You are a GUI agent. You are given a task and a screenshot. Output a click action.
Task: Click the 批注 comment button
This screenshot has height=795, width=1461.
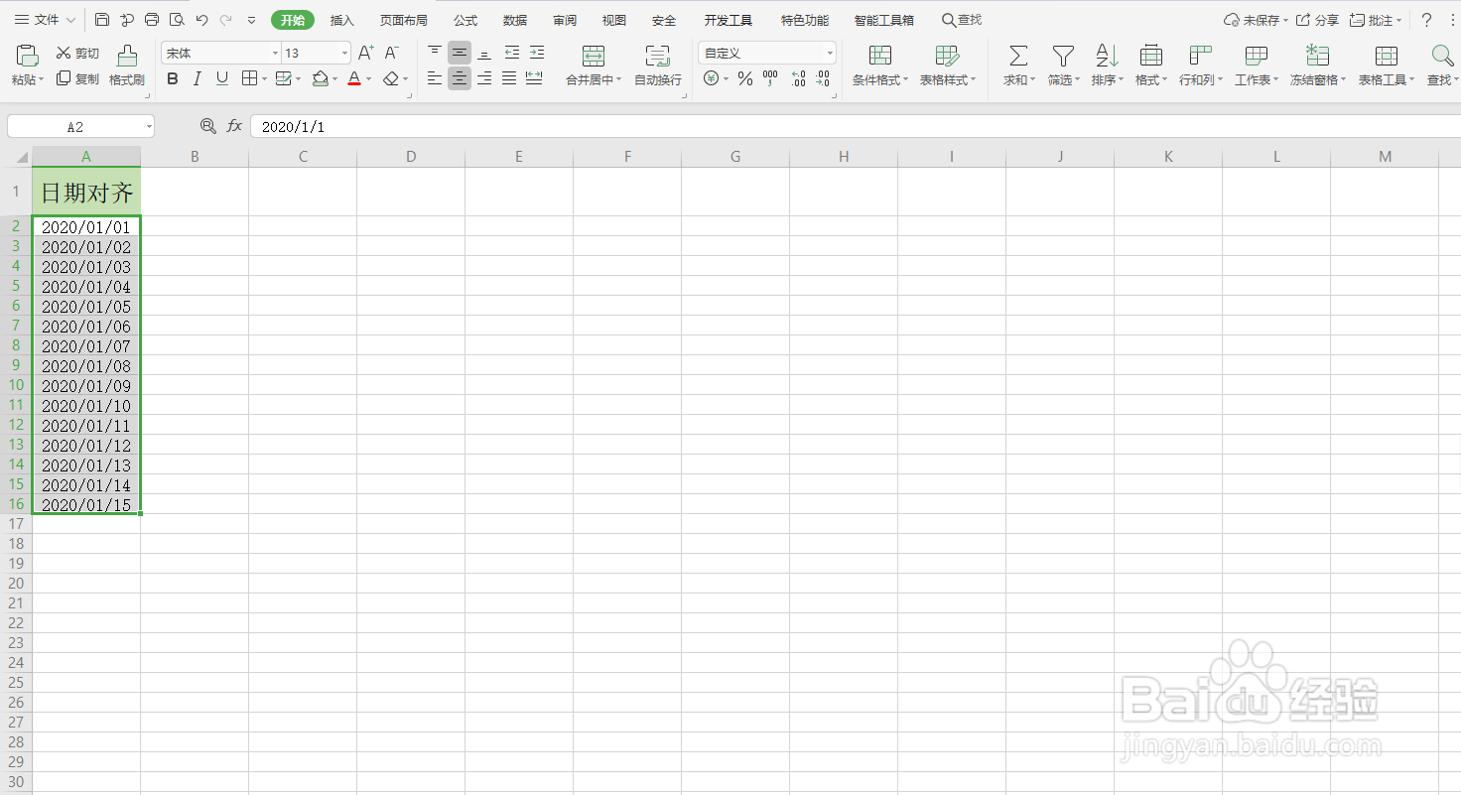click(1376, 20)
